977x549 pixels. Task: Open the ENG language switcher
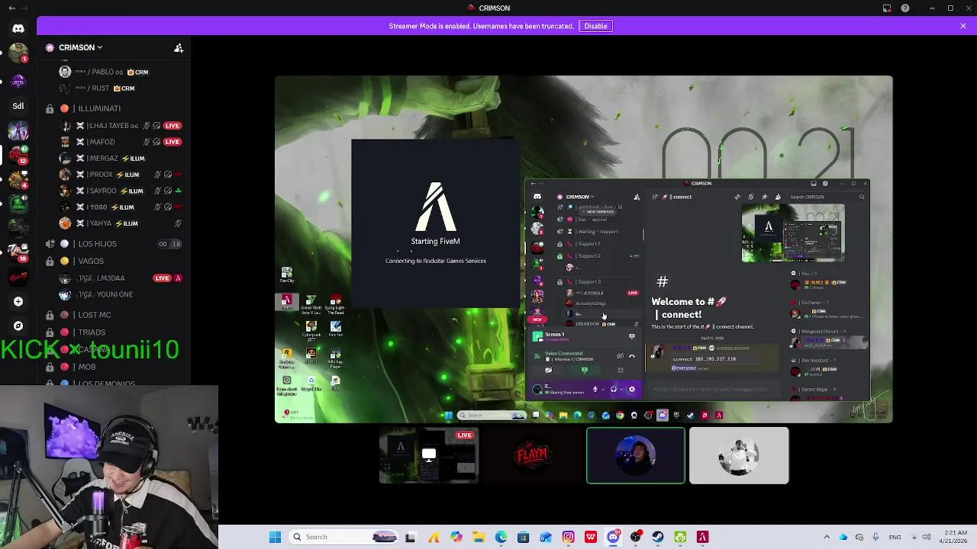895,537
